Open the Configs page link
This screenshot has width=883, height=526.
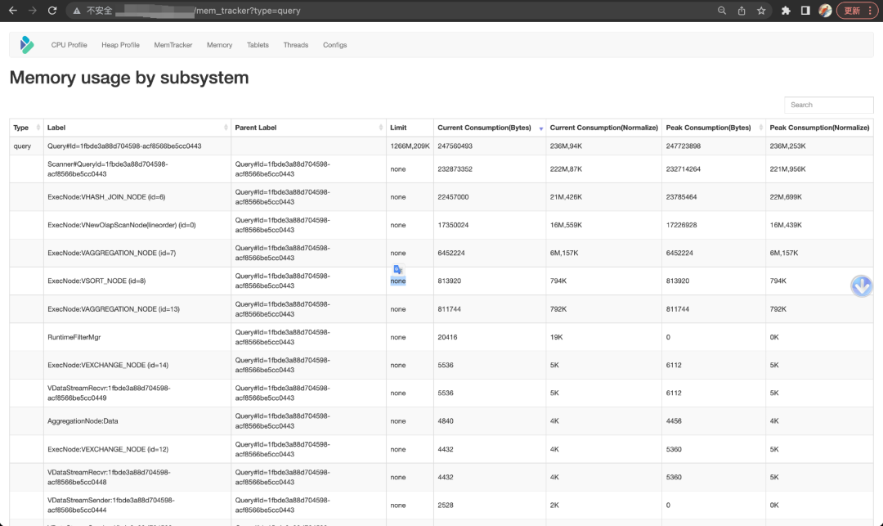pos(334,45)
